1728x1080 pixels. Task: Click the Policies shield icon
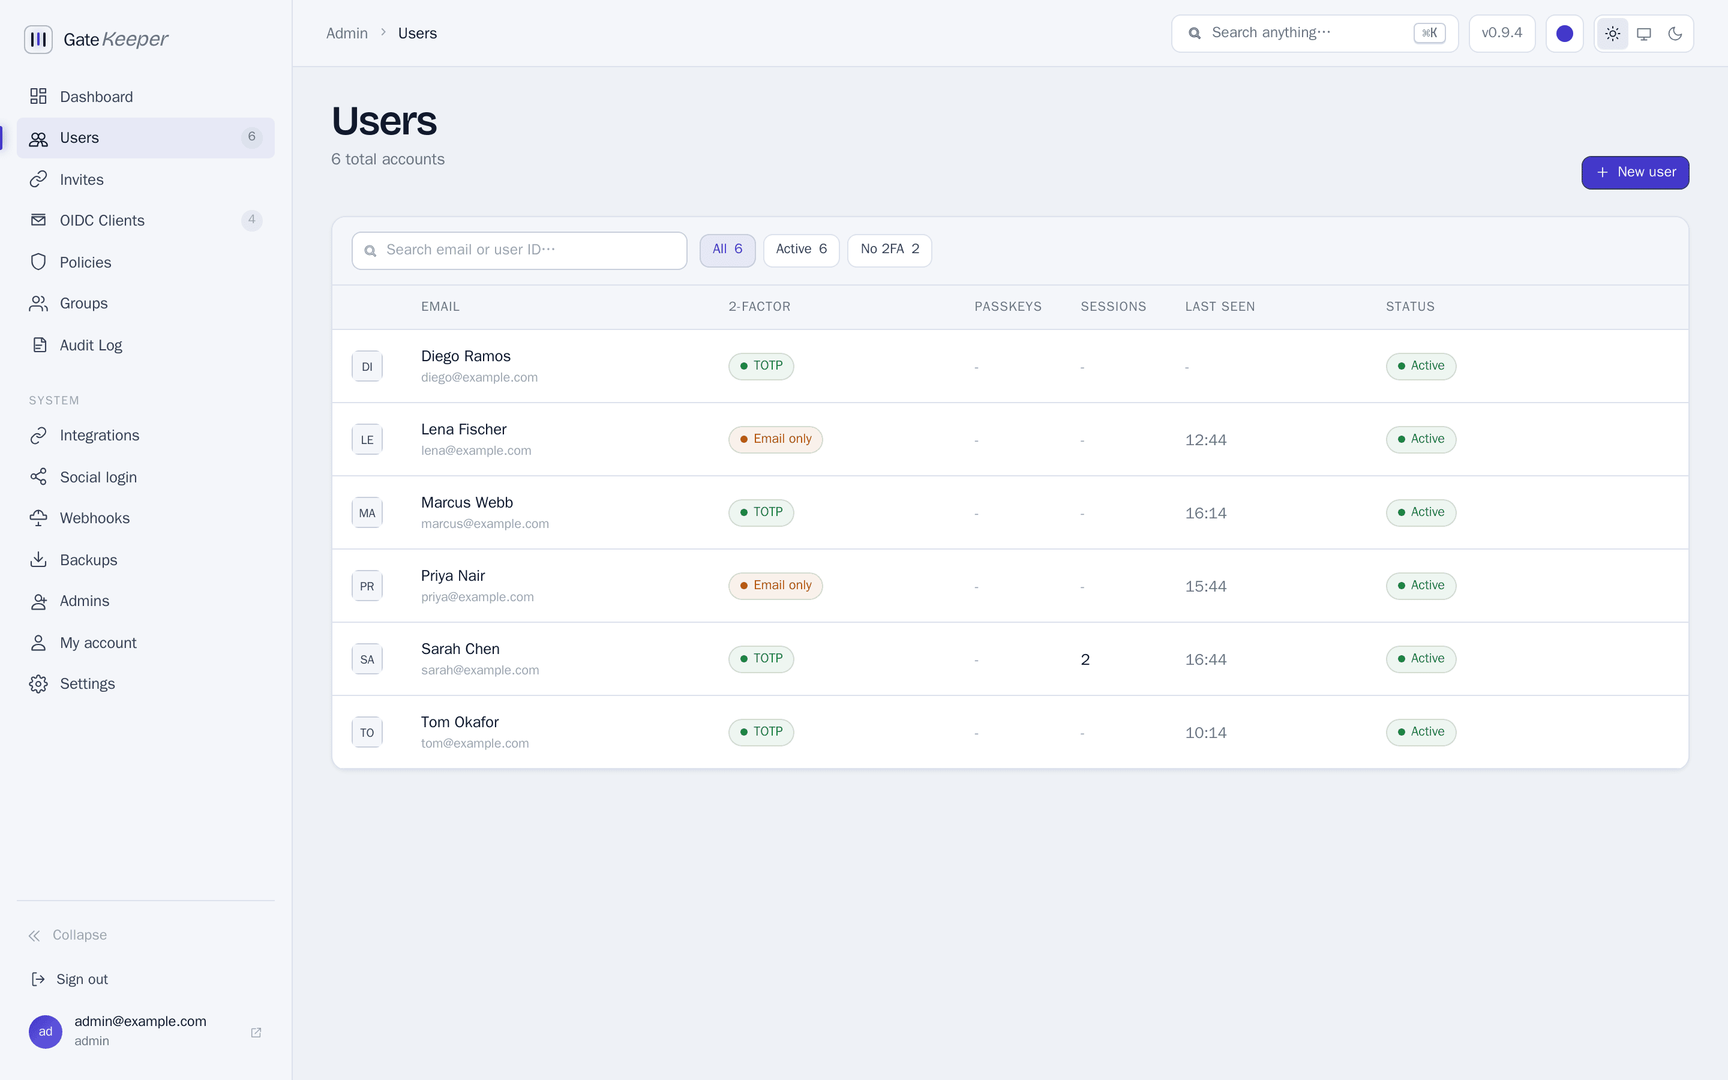(x=38, y=262)
